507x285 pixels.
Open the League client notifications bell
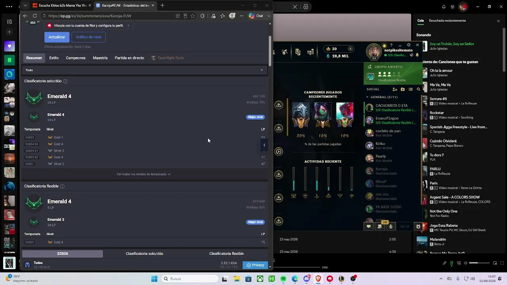(417, 55)
